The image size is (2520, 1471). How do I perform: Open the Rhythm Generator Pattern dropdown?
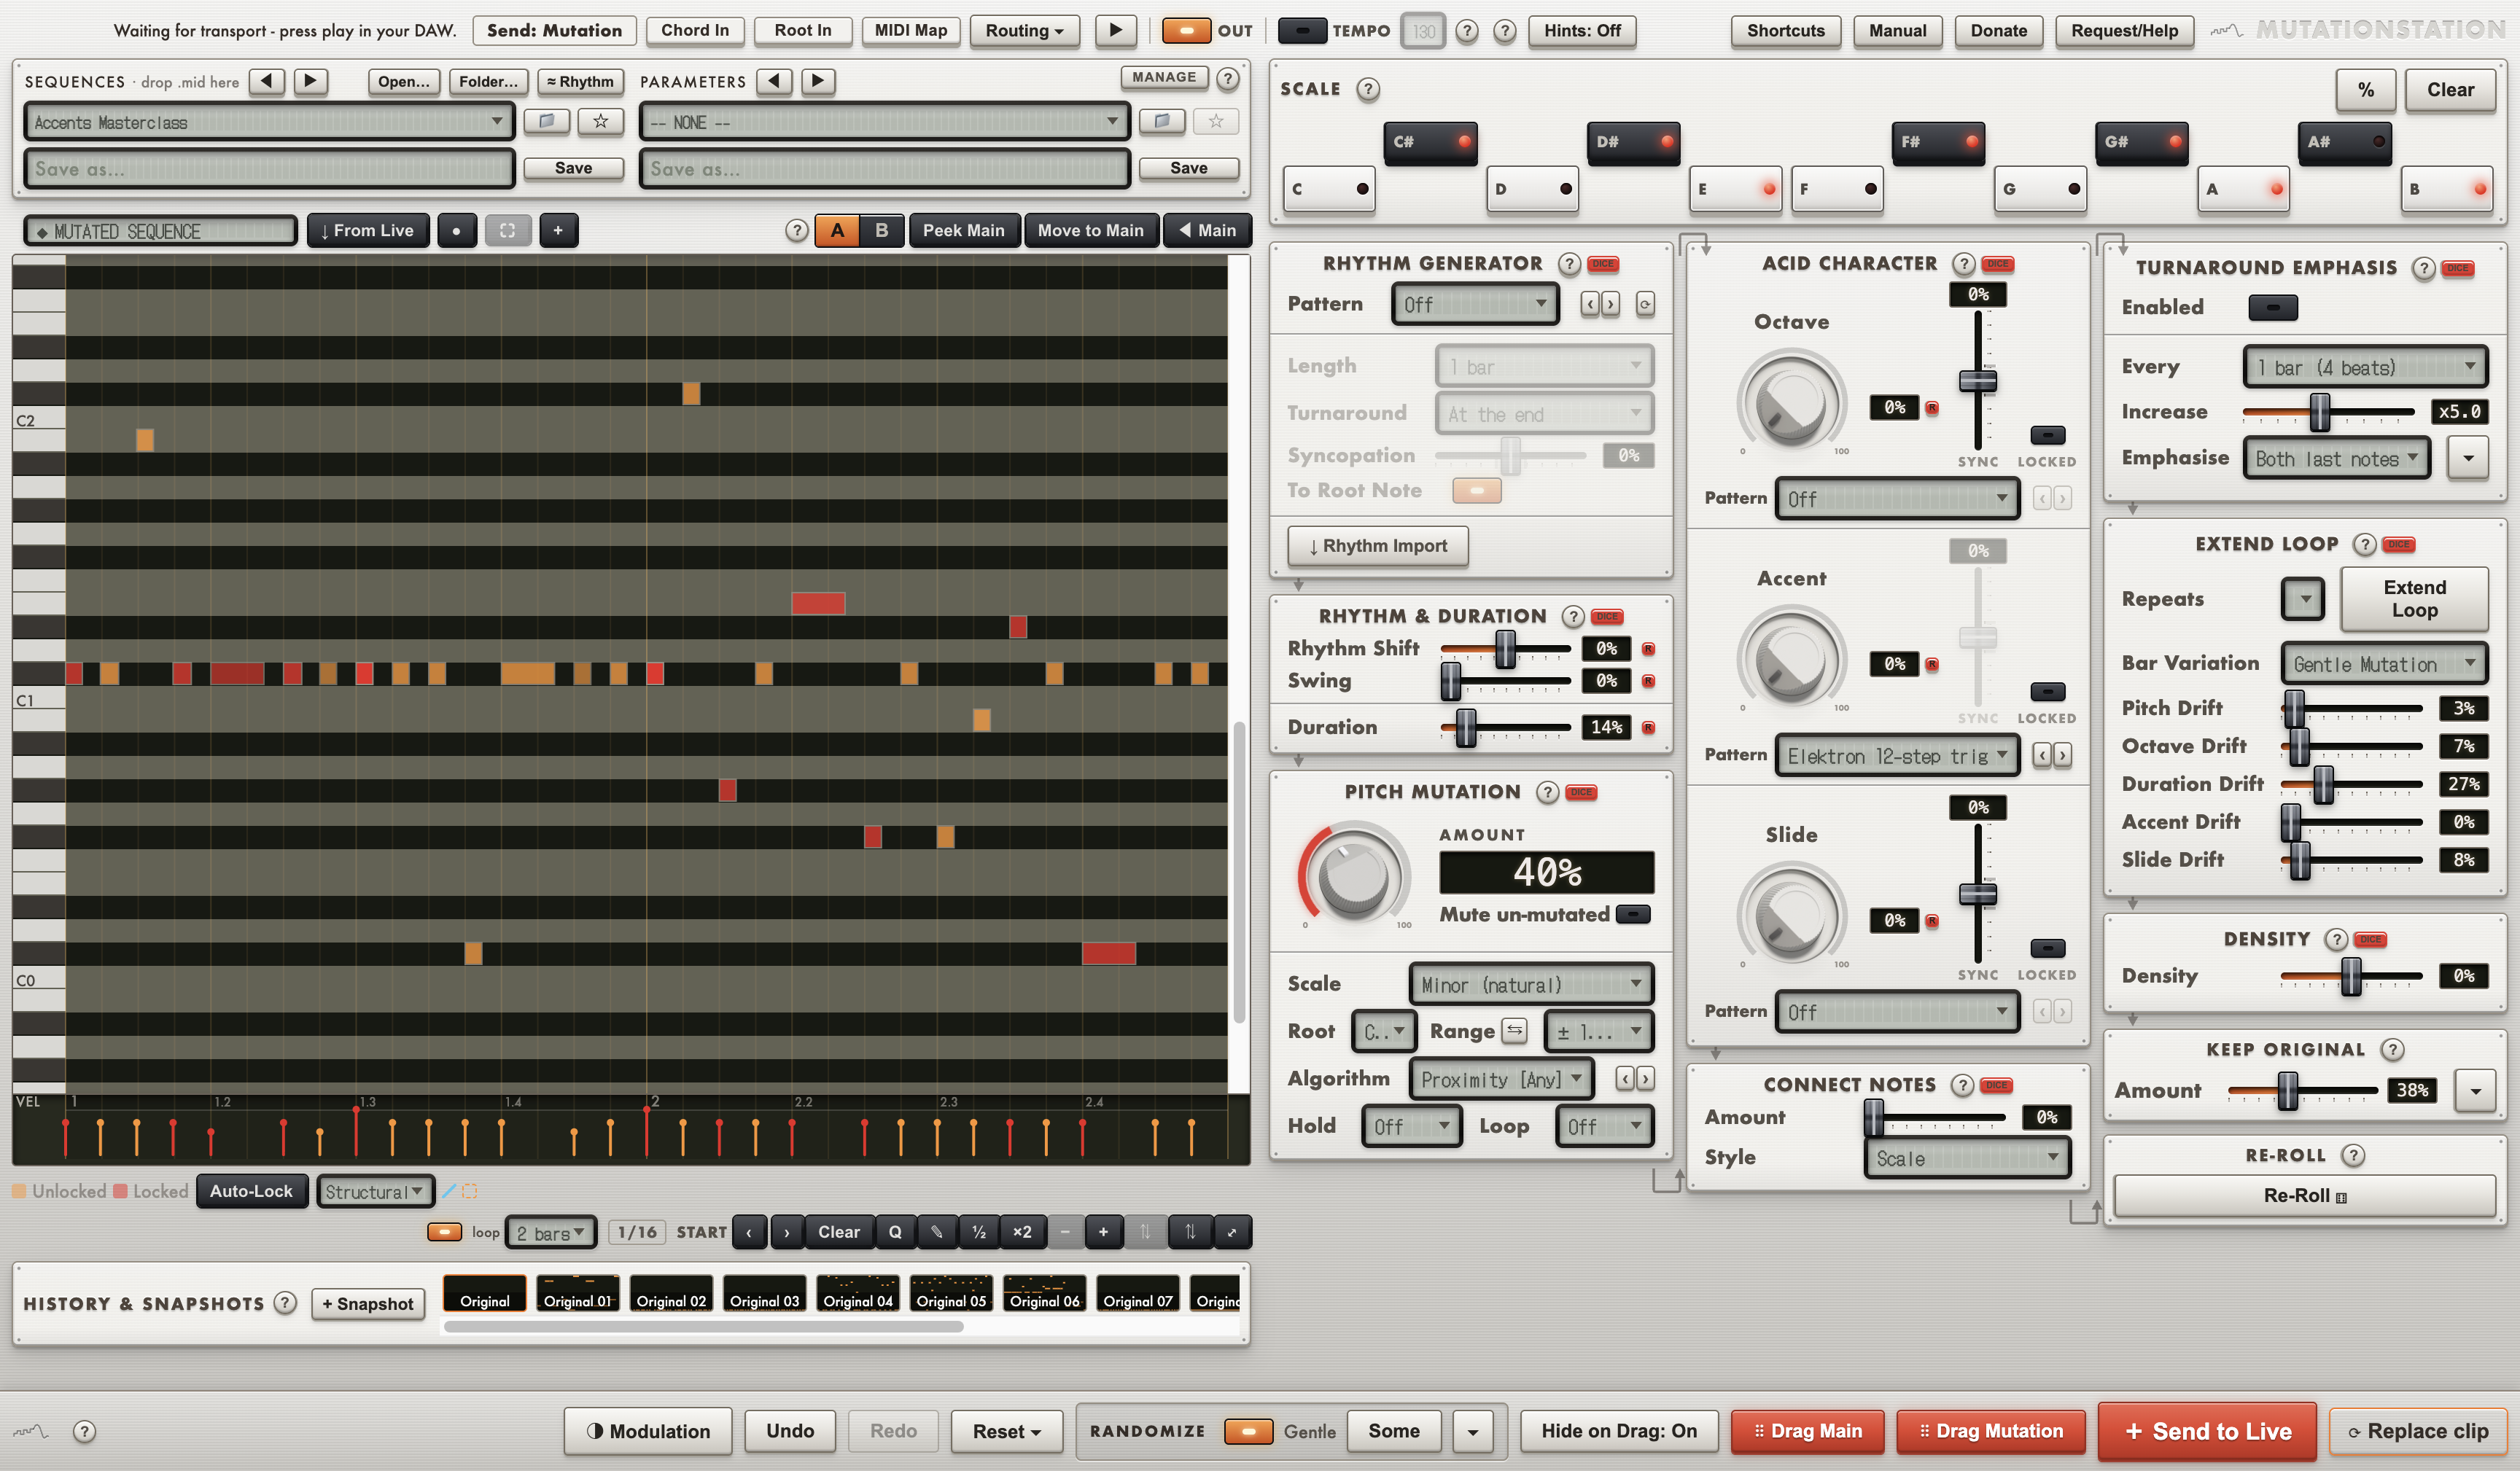1475,304
